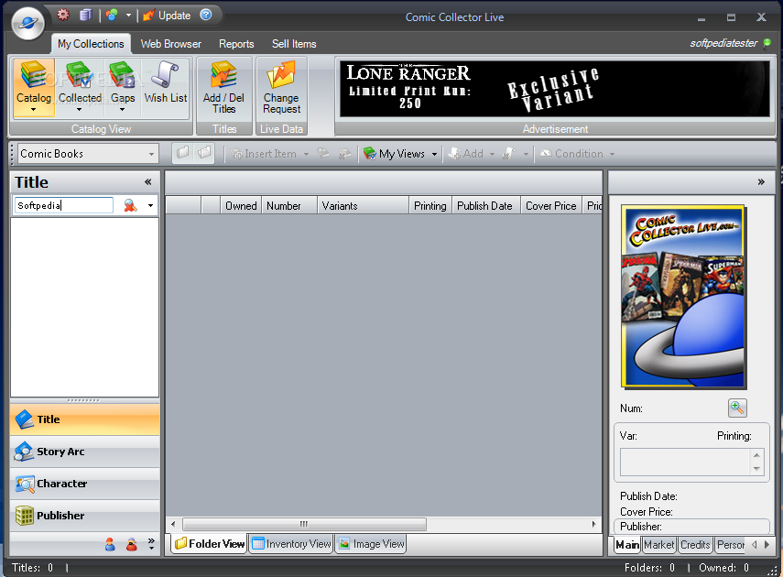Open the Web Browser tab
The image size is (783, 577).
coord(170,44)
